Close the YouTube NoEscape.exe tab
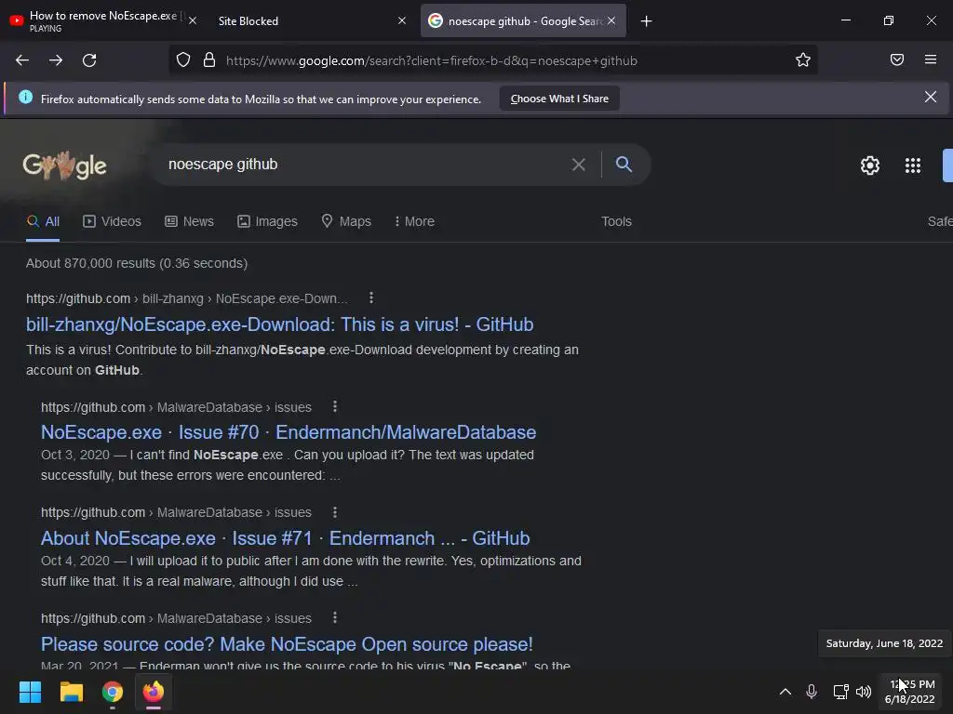The height and width of the screenshot is (714, 953). pos(192,20)
